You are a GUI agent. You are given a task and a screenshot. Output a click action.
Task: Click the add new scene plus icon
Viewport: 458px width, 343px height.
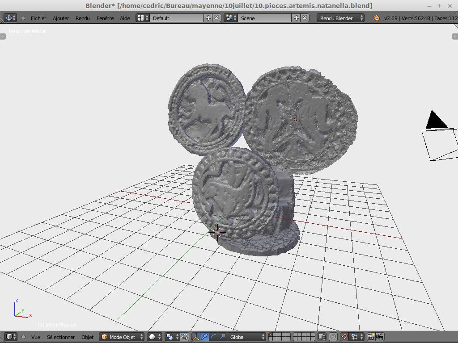(296, 18)
